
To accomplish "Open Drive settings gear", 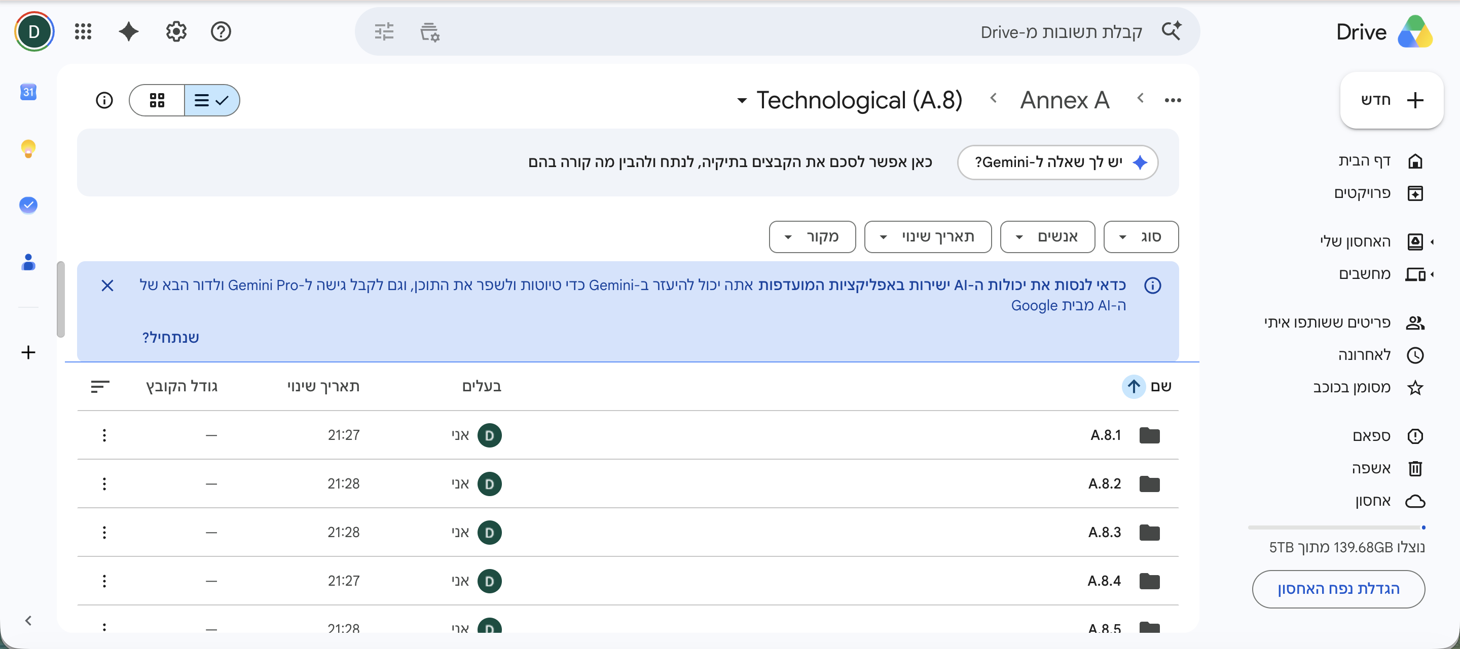I will 176,32.
